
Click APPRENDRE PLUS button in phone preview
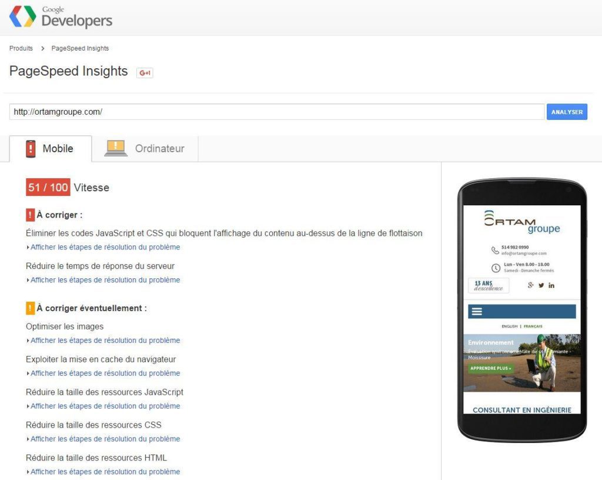pyautogui.click(x=490, y=368)
